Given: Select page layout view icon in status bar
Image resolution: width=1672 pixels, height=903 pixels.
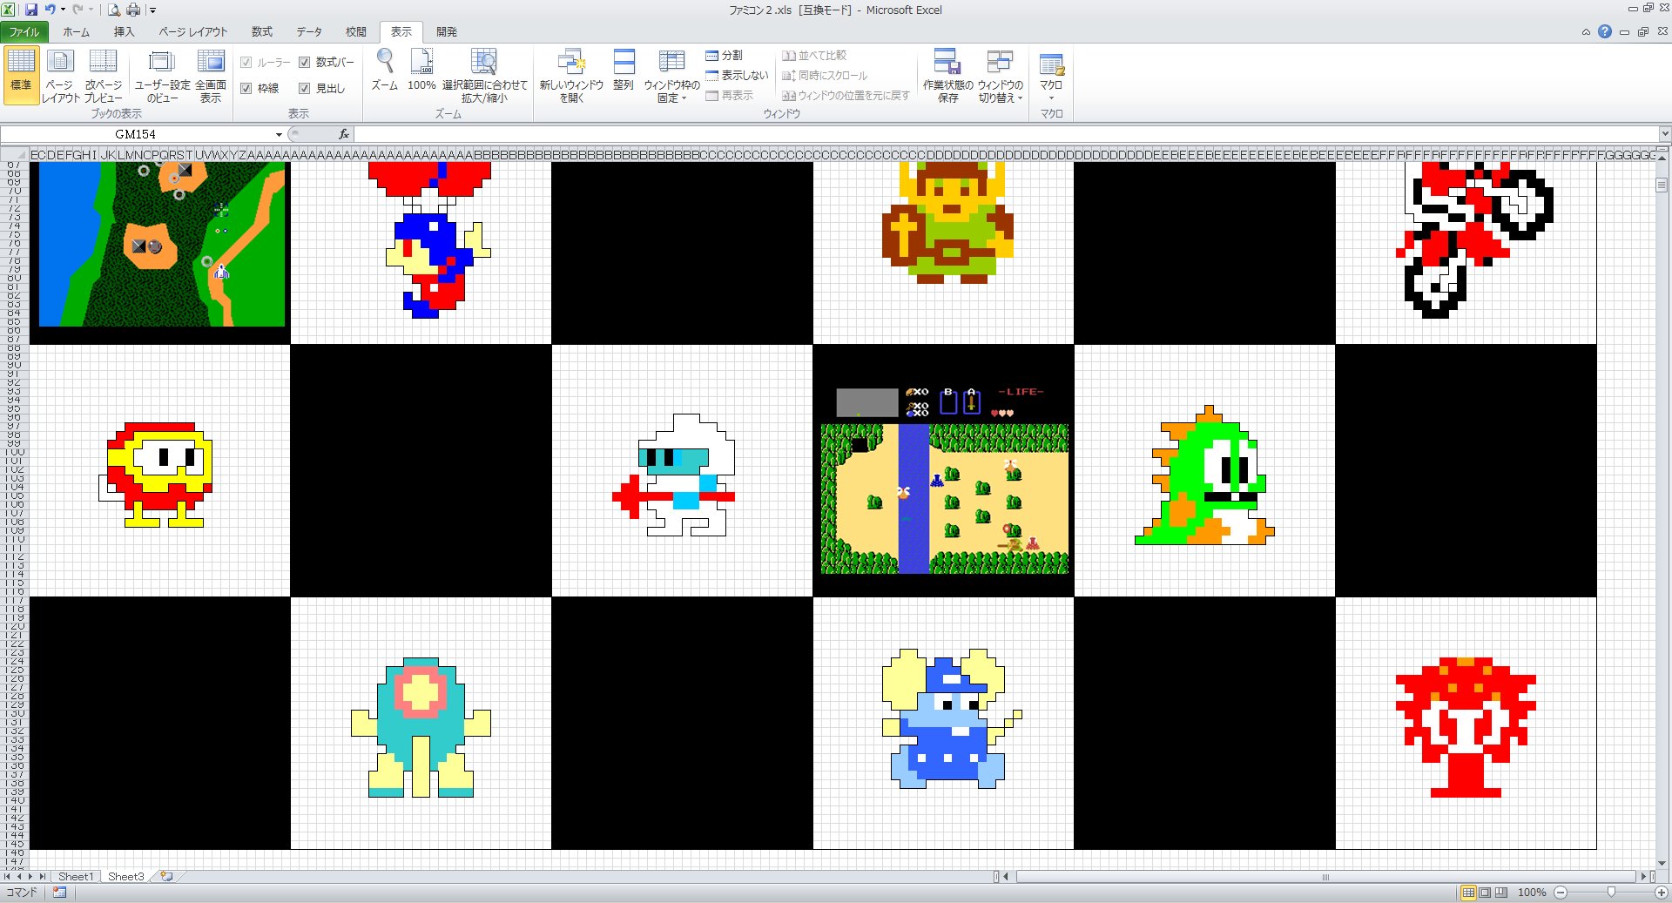Looking at the screenshot, I should click(x=1485, y=893).
